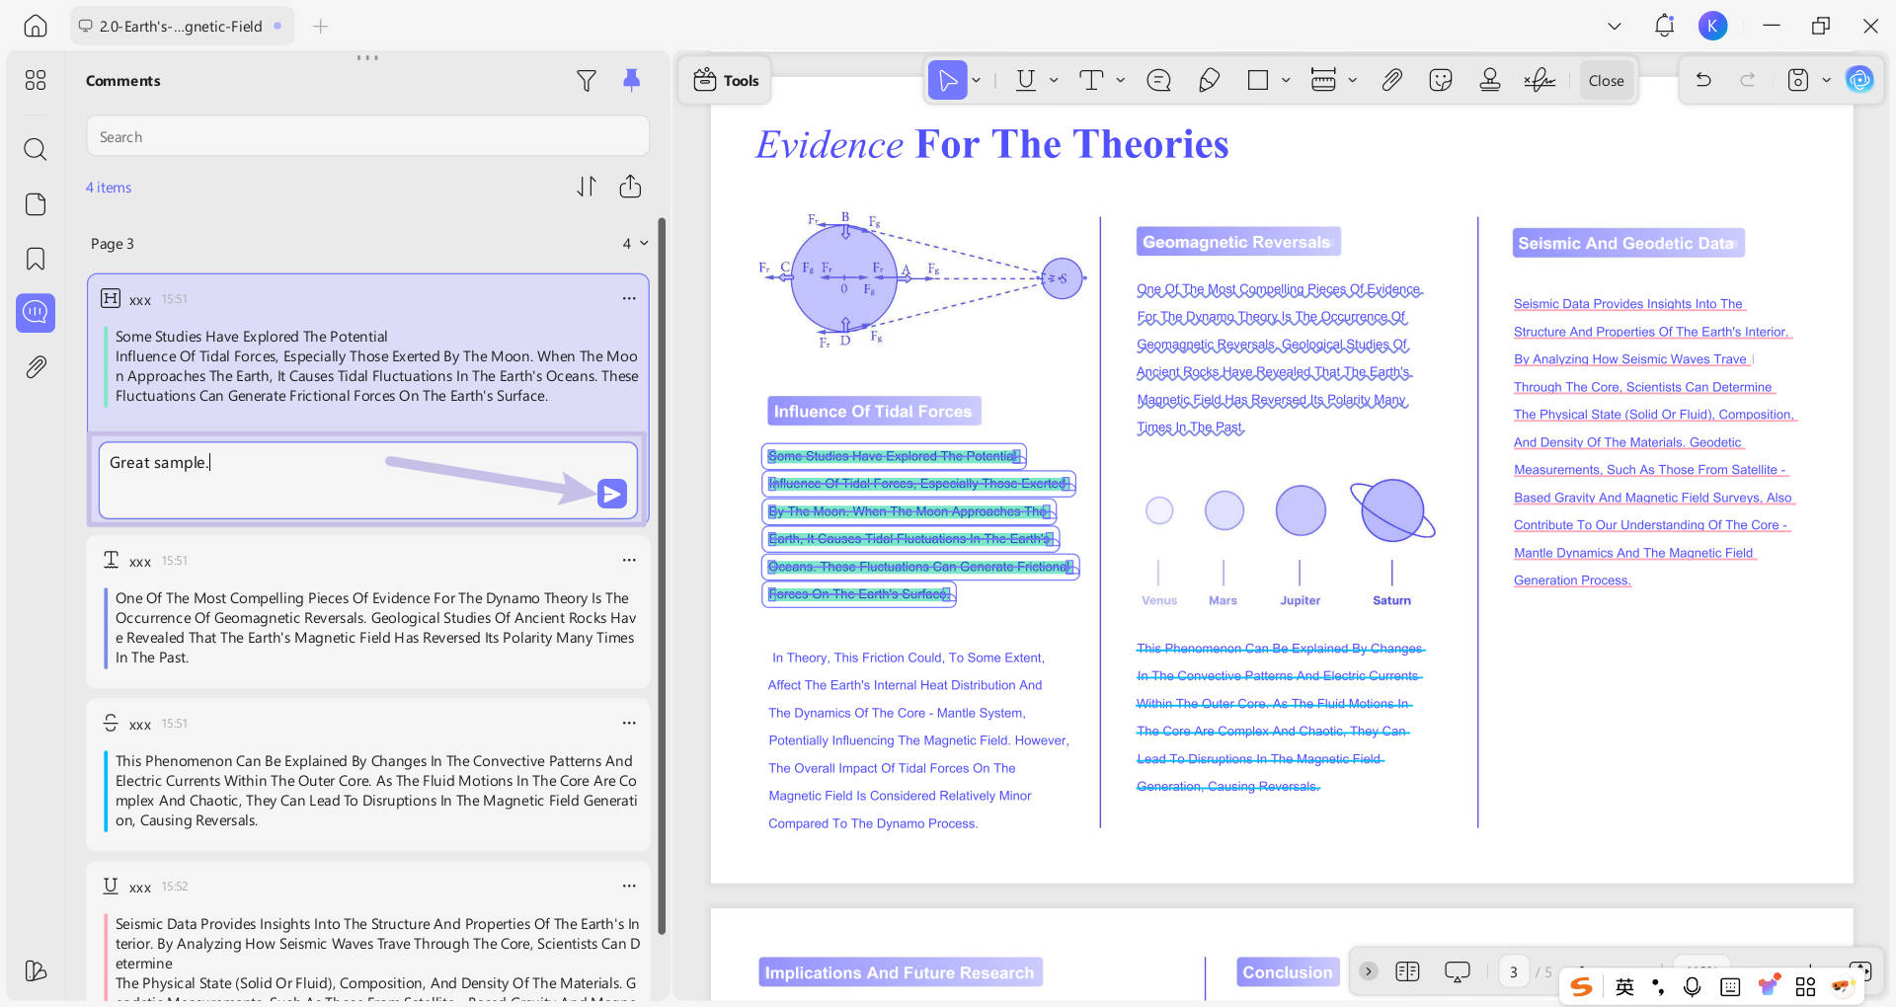
Task: Open the attachments panel in sidebar
Action: click(36, 367)
